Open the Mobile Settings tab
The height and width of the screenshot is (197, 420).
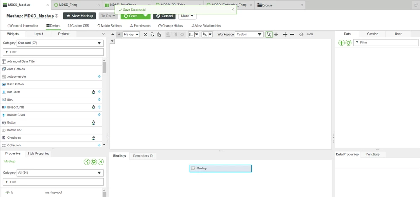point(110,26)
